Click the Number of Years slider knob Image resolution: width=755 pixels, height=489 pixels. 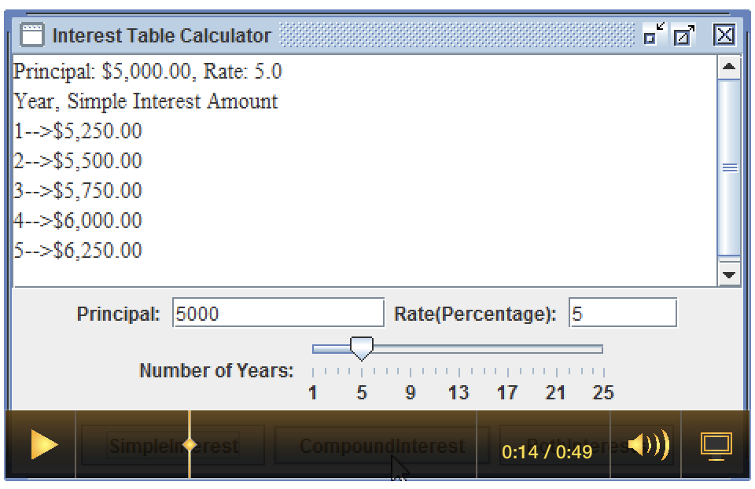361,348
